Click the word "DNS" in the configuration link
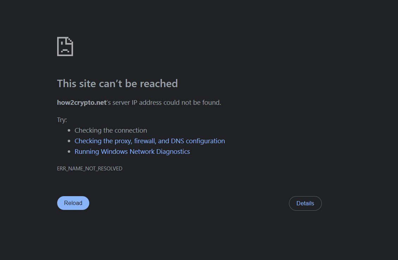 [x=177, y=141]
